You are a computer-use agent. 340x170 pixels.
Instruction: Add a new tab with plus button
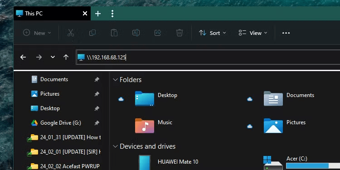pyautogui.click(x=98, y=14)
